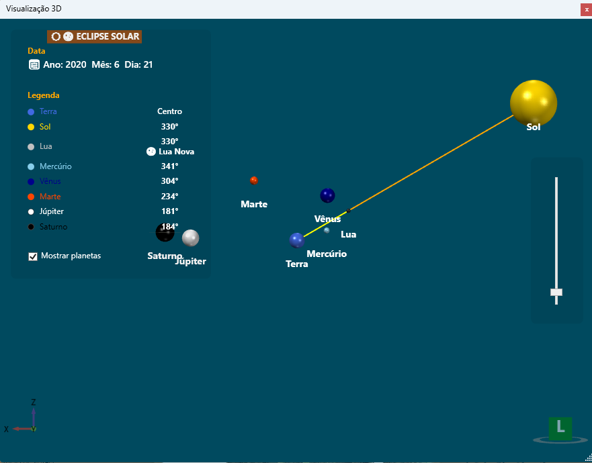Click the Eclipse Solar badge
This screenshot has height=463, width=592.
(x=94, y=36)
